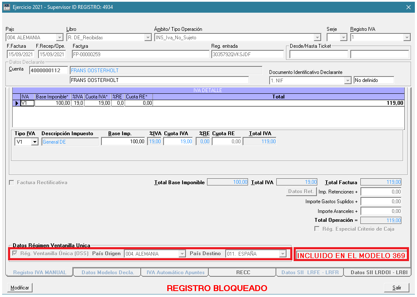
Task: Open the Tipo IVA dropdown V1
Action: click(35, 142)
